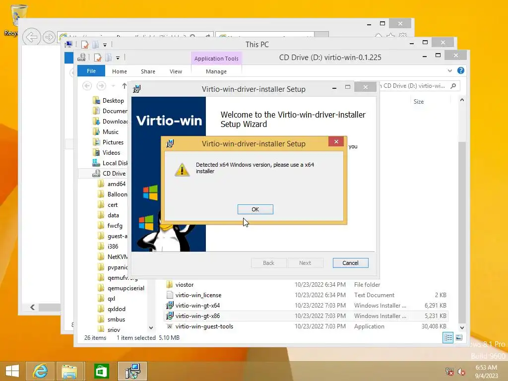Screen dimensions: 508x381
Task: Open the qxl folder in tree
Action: coord(107,298)
